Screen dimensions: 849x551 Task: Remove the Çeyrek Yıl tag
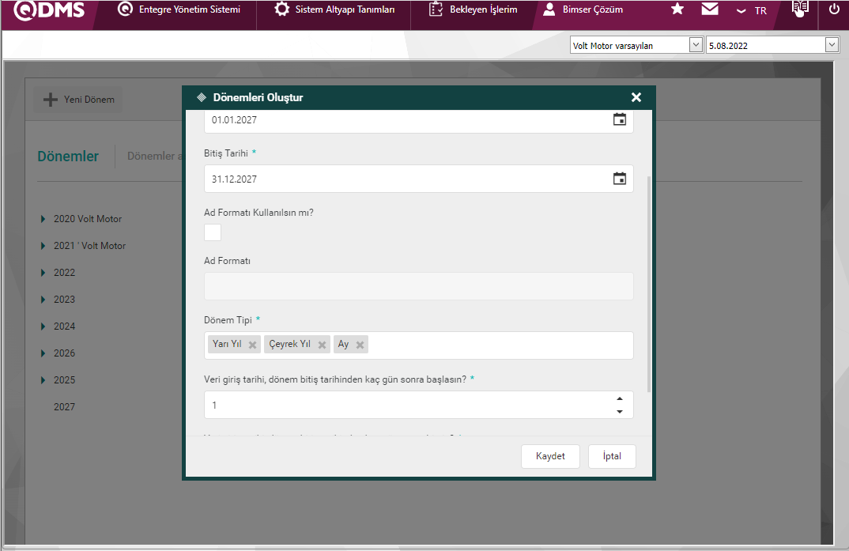323,345
